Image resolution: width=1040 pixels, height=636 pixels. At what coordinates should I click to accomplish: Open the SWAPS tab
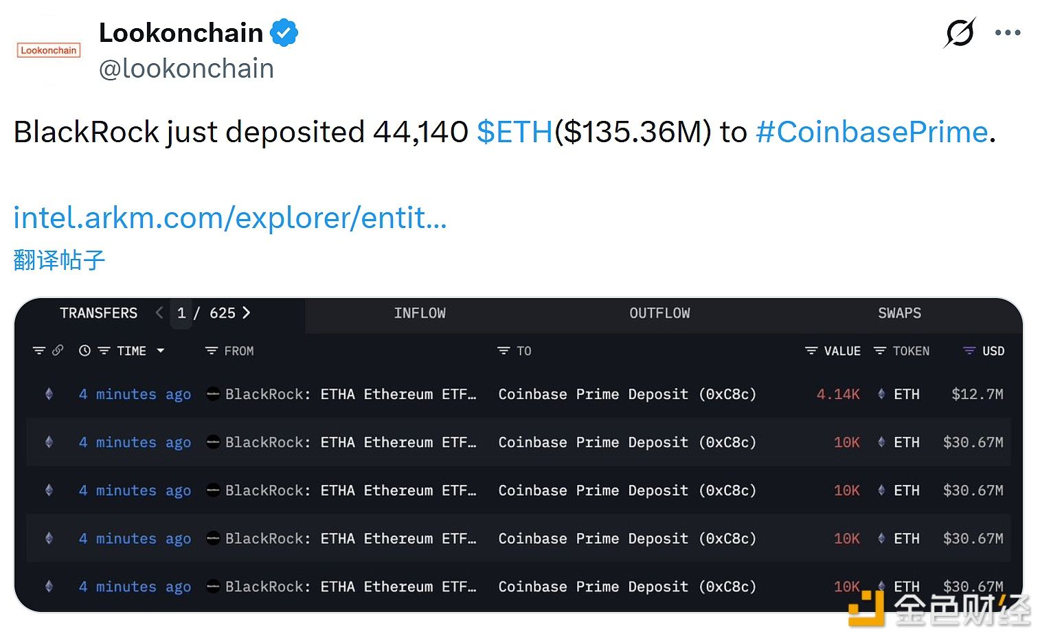pyautogui.click(x=899, y=313)
